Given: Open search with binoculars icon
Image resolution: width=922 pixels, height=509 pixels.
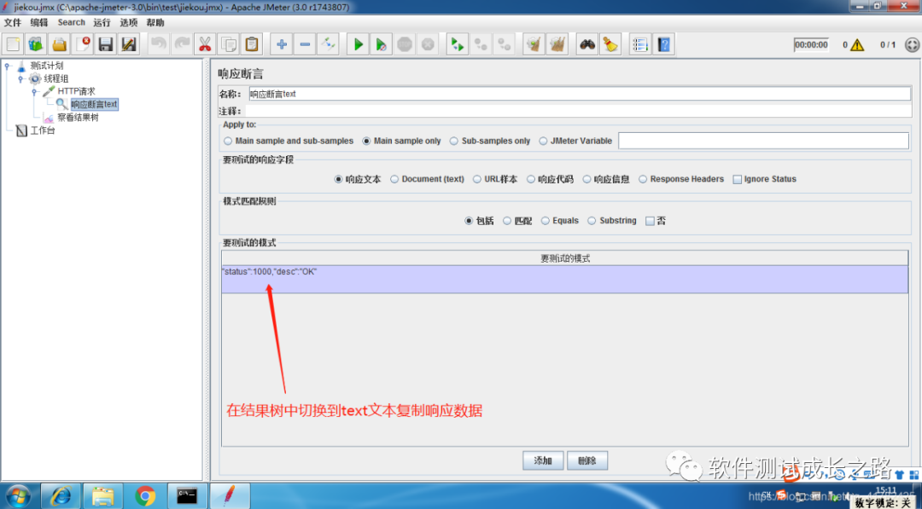Looking at the screenshot, I should (586, 44).
